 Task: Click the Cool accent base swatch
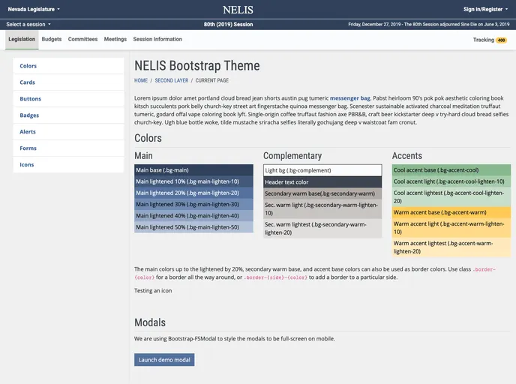tap(451, 170)
